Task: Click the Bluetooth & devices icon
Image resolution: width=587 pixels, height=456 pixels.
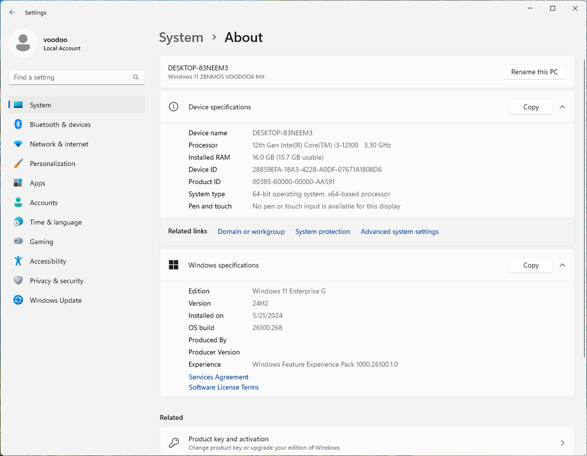Action: (18, 124)
